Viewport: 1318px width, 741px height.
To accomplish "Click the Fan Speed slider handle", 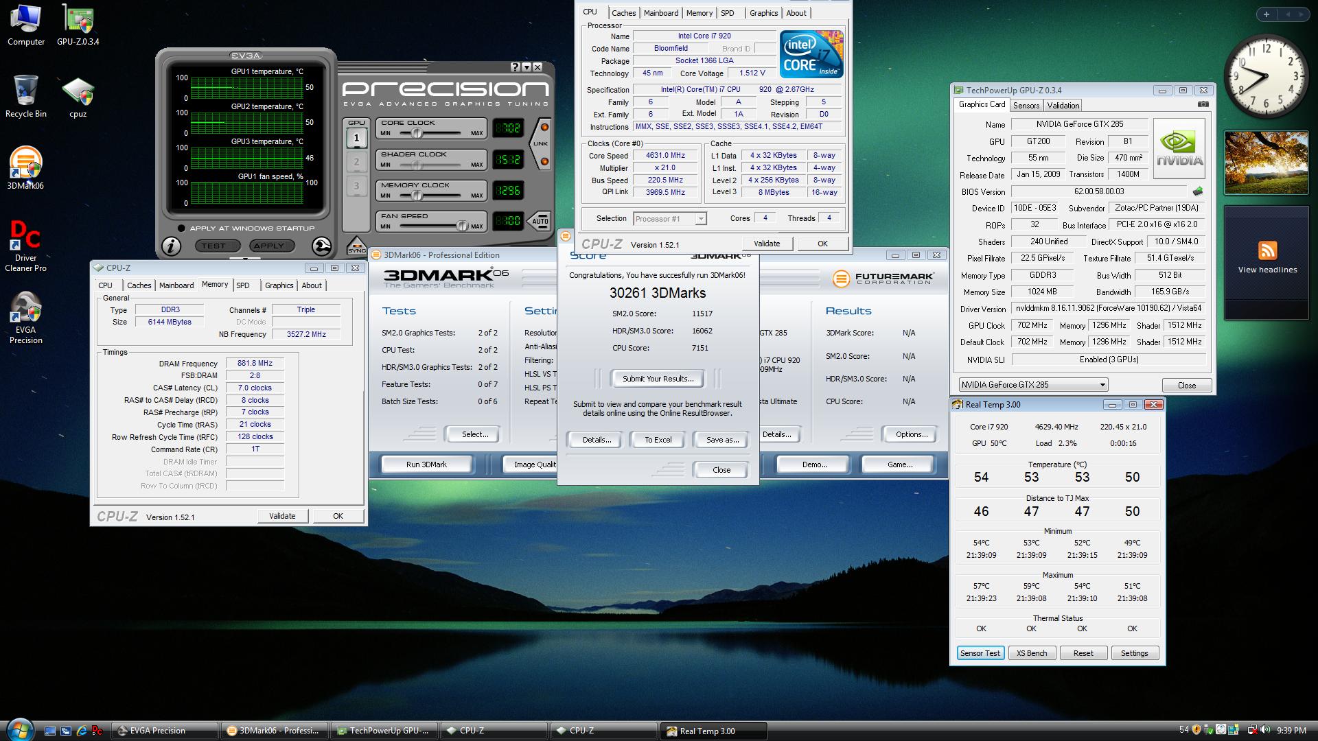I will tap(462, 226).
